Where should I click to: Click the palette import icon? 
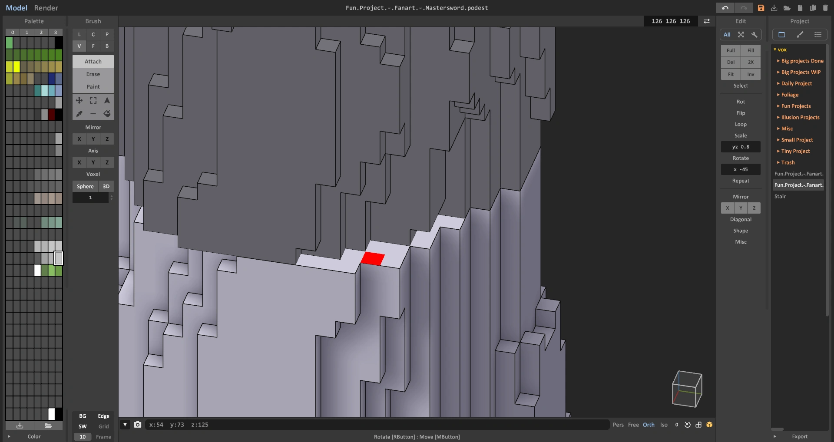[20, 426]
